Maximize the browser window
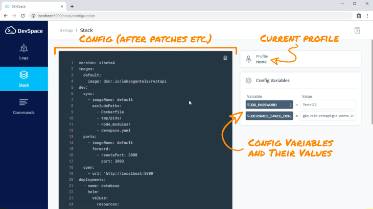The height and width of the screenshot is (209, 373). click(355, 4)
